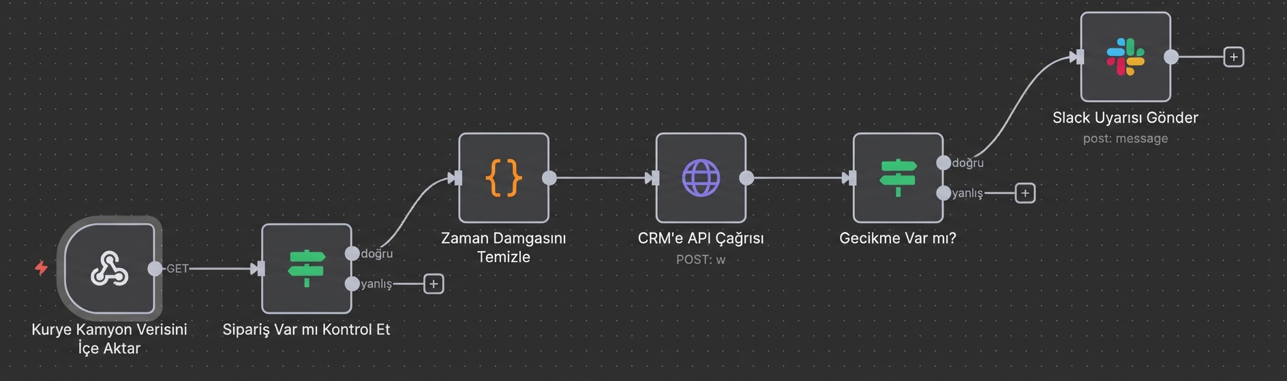Add node on Gecikme Var mı? yanlış branch
Screen dimensions: 1287x381
point(1025,193)
